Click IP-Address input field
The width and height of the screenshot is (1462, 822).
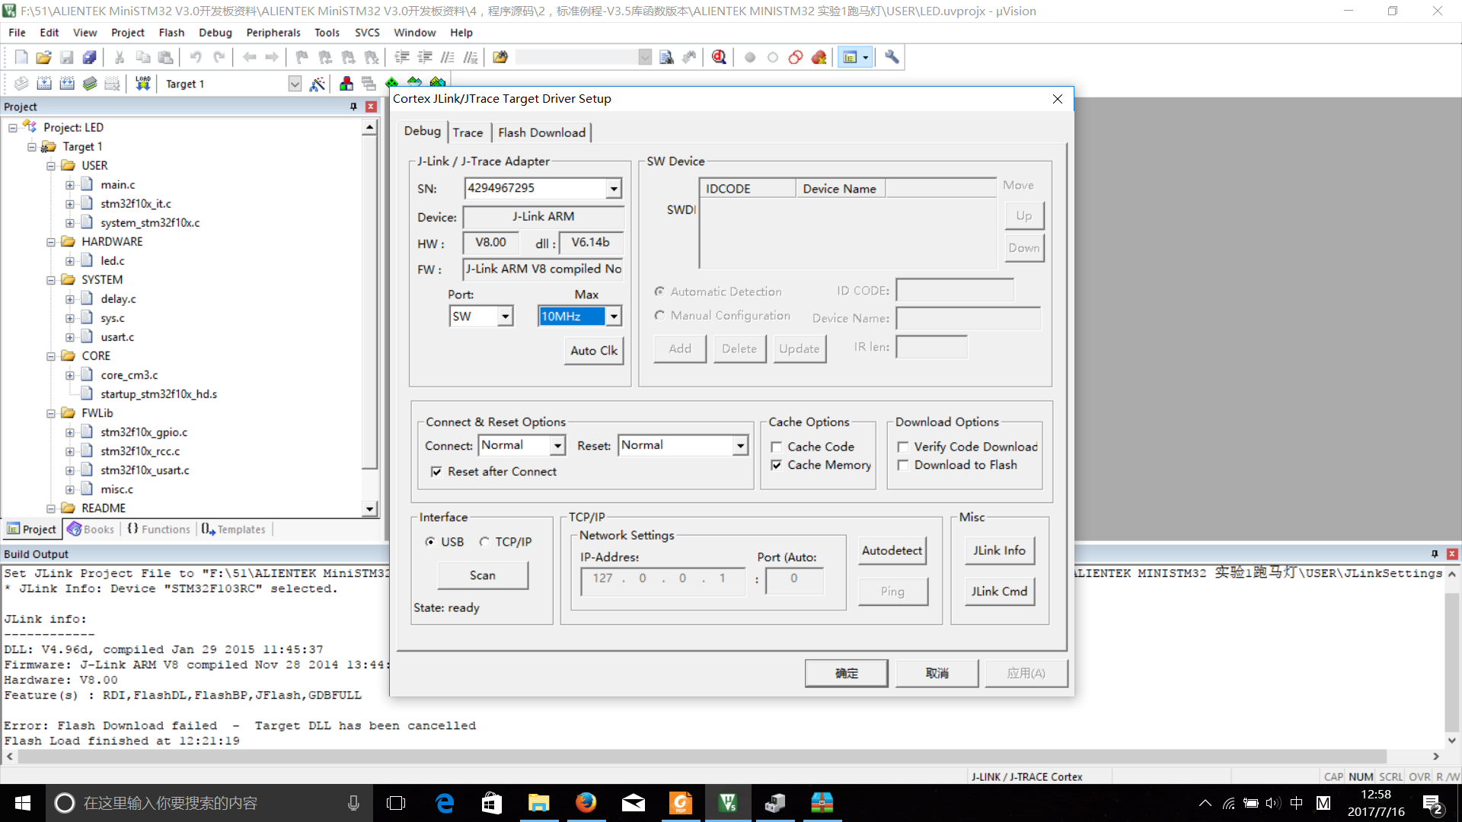click(x=662, y=578)
